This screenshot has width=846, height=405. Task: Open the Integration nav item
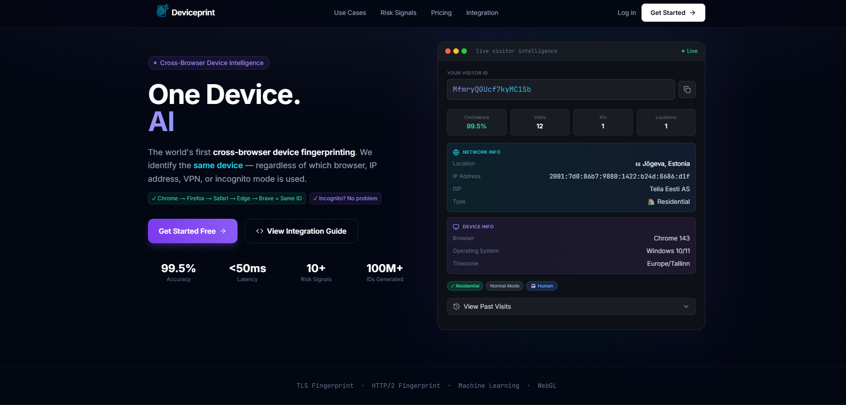point(482,13)
